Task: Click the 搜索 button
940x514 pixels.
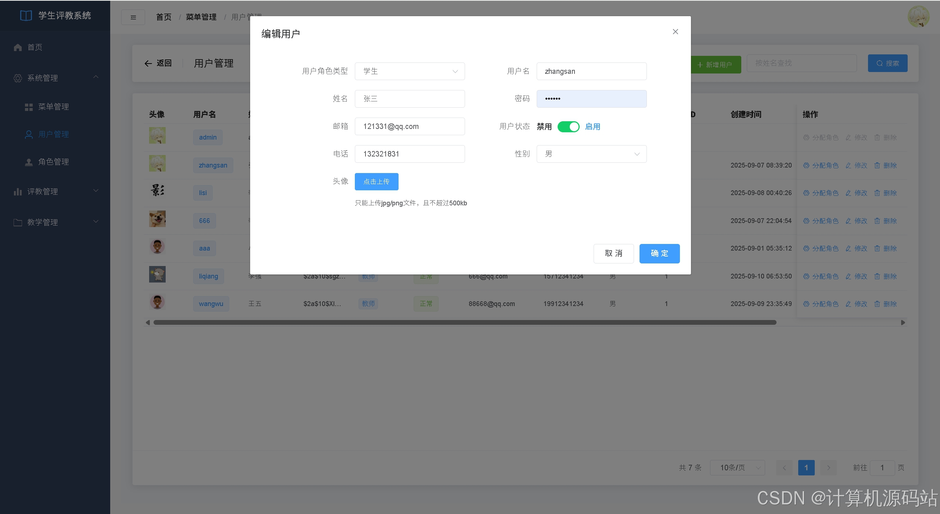Action: (887, 63)
